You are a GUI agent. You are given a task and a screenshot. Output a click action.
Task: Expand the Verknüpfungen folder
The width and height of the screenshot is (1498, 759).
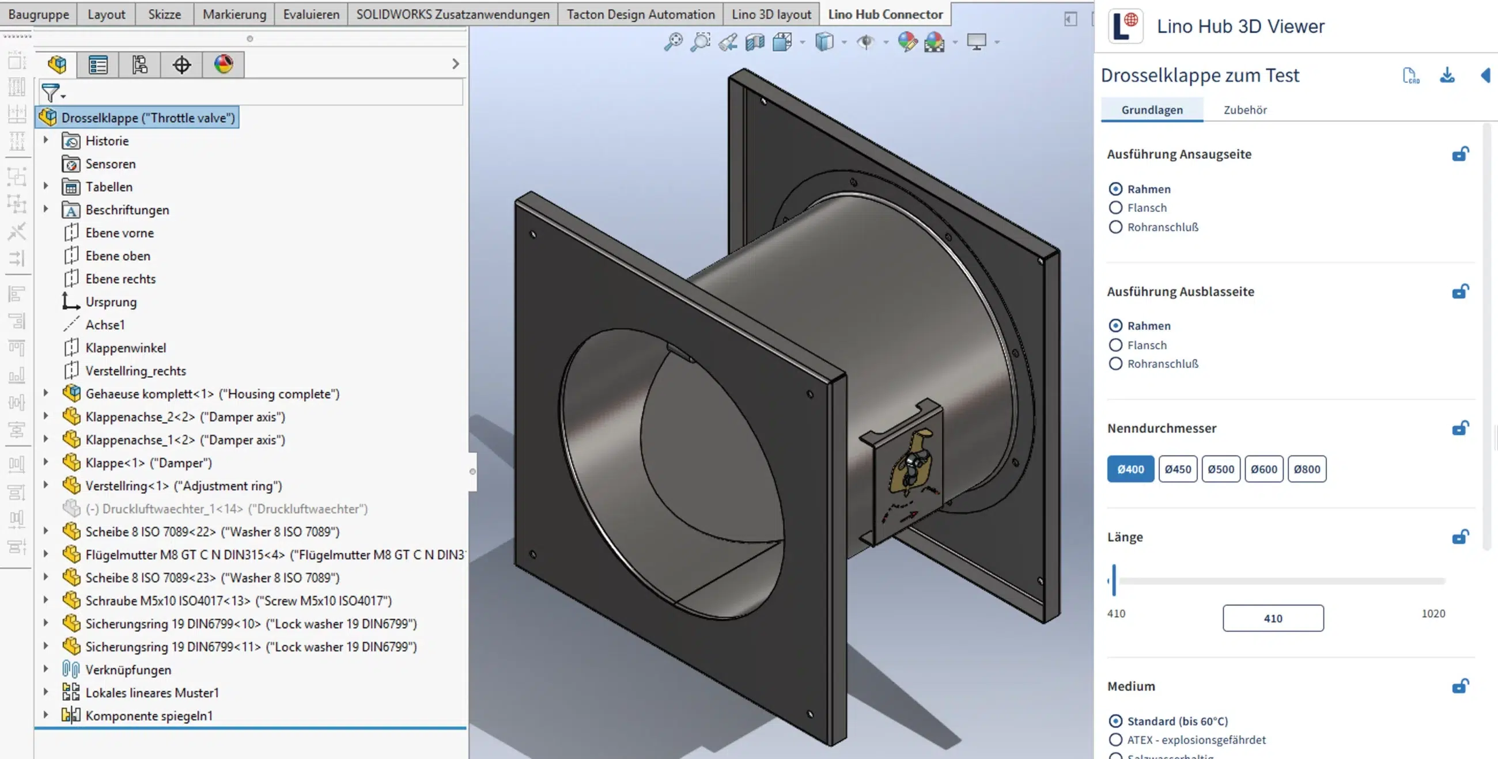(x=46, y=669)
